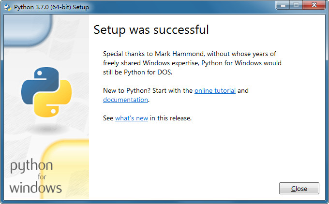Click the word "python" in sidebar branding
Viewport: 329px width, 204px height.
(31, 166)
